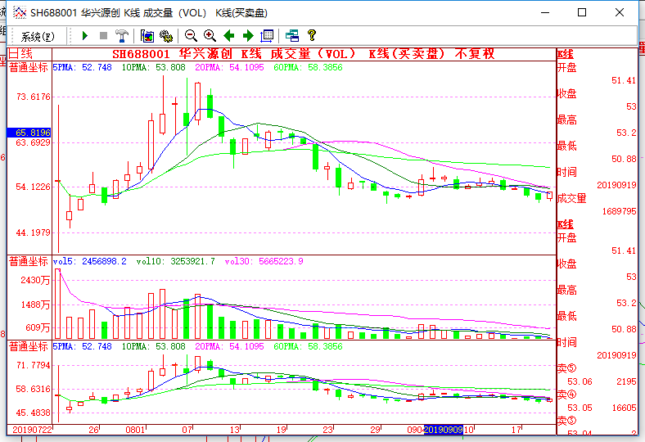Open help with yellow question mark icon
This screenshot has width=645, height=442.
(312, 35)
